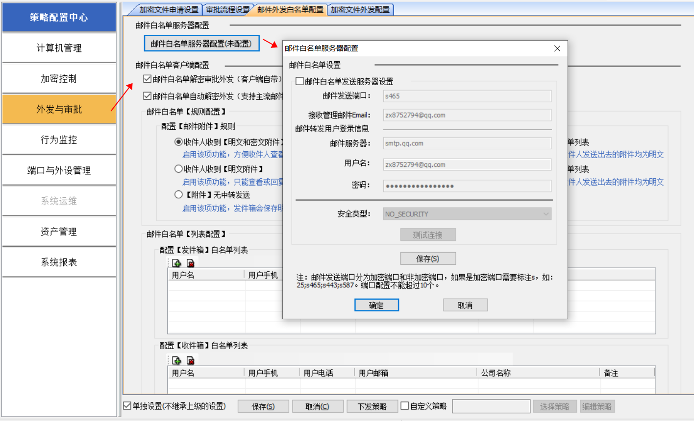Close the 邮件白名单服务器配置 dialog with X
This screenshot has height=421, width=694.
(557, 48)
